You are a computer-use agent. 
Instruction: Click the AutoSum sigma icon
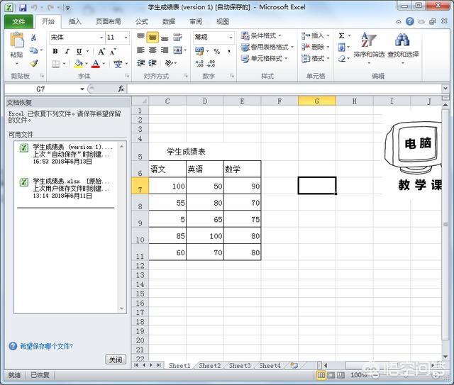coord(341,35)
